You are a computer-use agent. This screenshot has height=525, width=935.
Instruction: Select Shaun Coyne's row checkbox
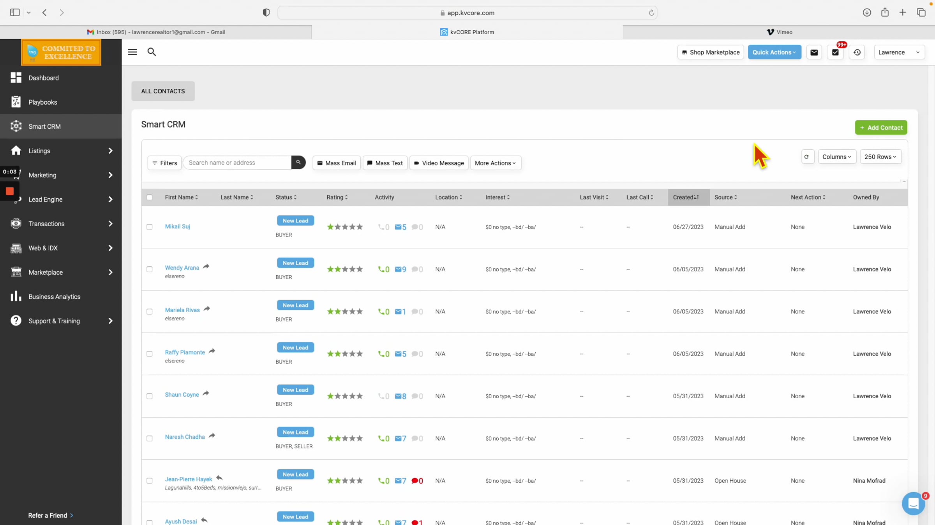149,396
